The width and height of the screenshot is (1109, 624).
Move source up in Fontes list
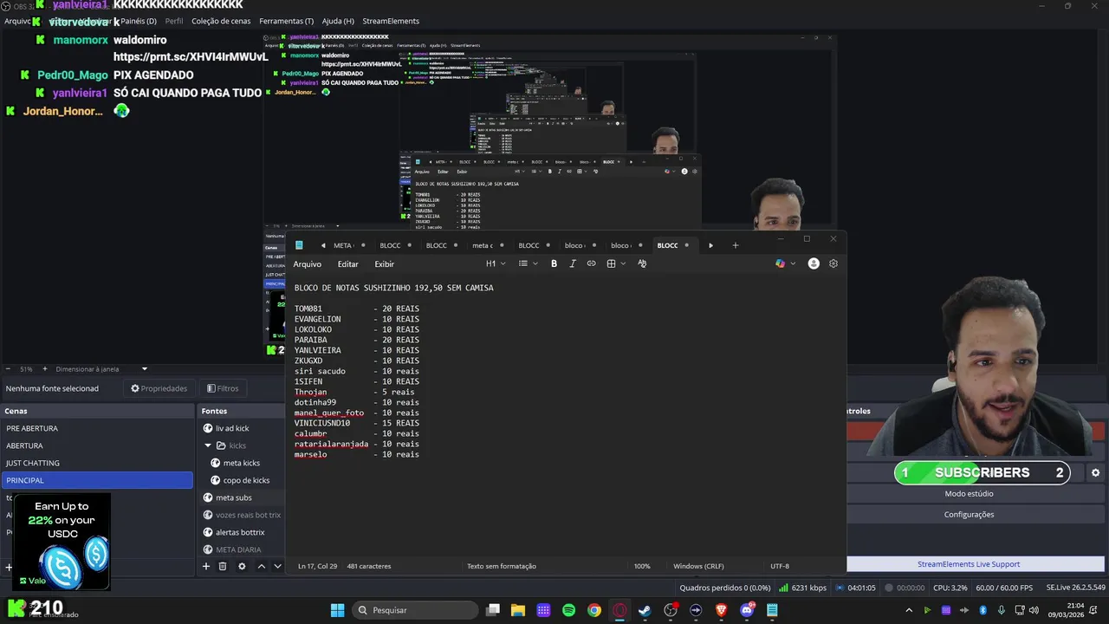click(x=261, y=566)
